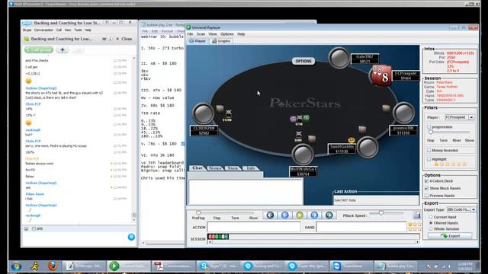Open Conversation menu in Skype window
The width and height of the screenshot is (488, 274).
[43, 30]
